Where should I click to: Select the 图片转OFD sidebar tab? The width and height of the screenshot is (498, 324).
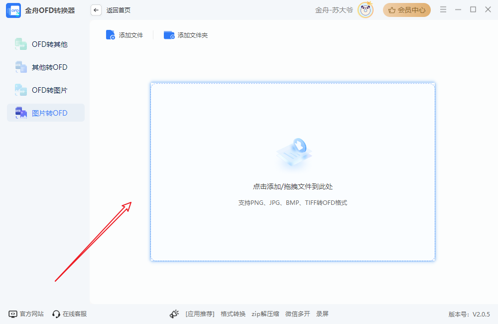pos(46,113)
